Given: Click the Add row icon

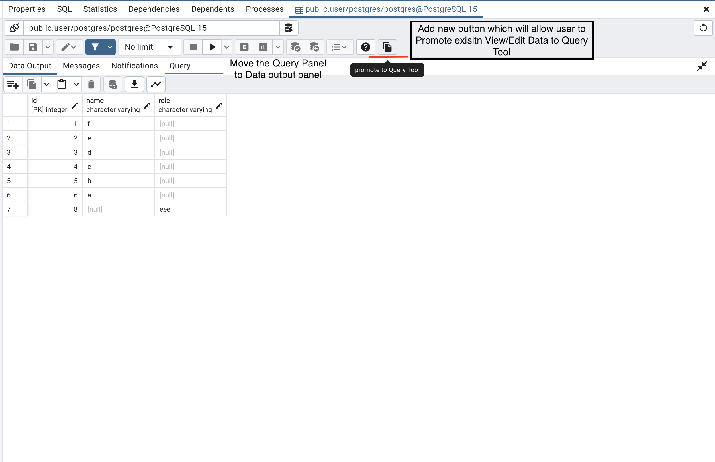Looking at the screenshot, I should pyautogui.click(x=13, y=84).
